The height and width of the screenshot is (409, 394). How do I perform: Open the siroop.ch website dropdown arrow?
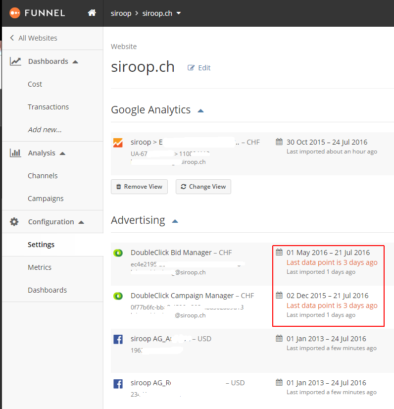pos(179,13)
